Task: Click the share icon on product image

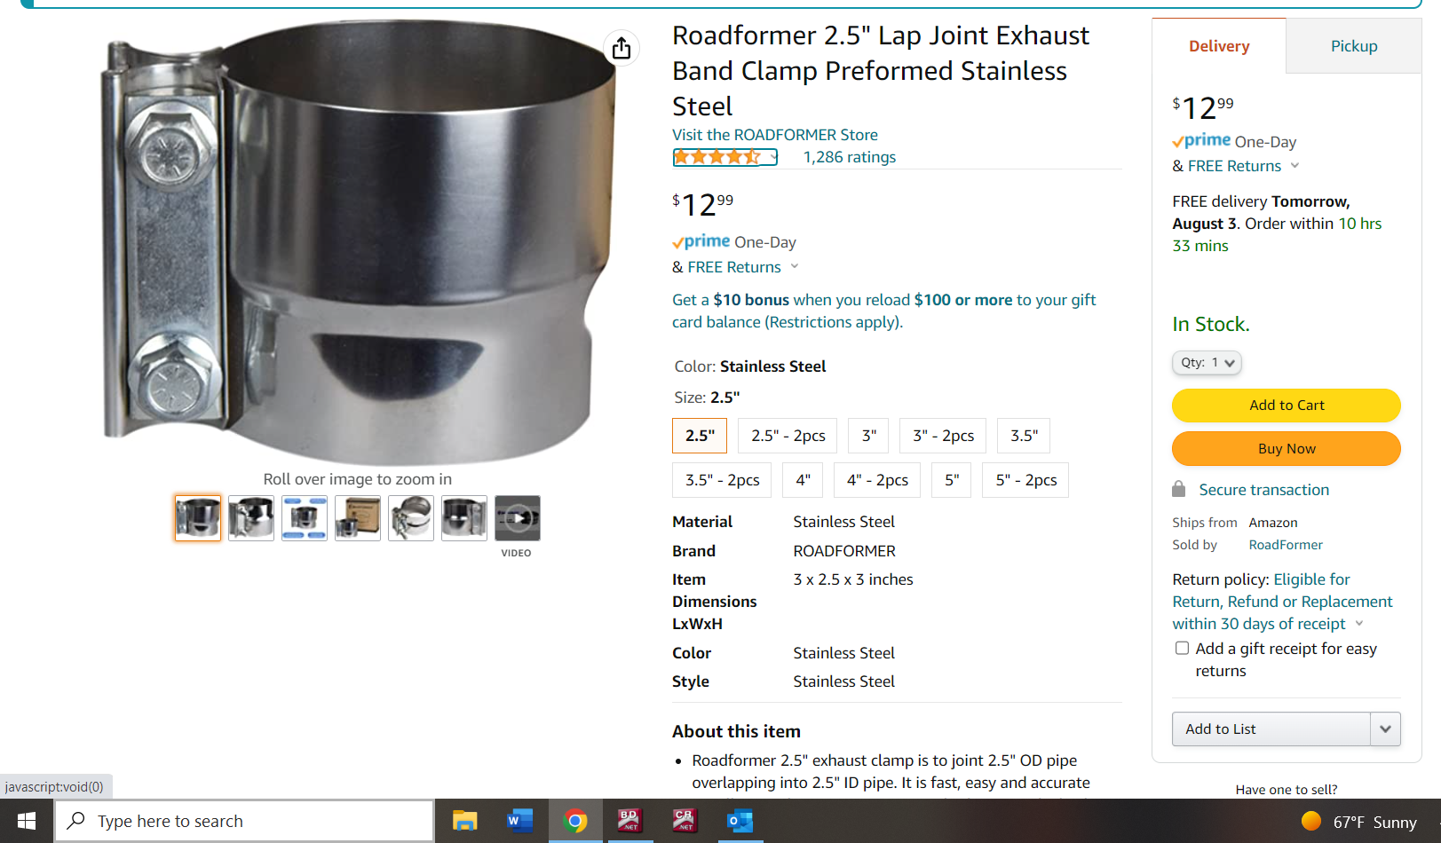Action: pyautogui.click(x=622, y=47)
